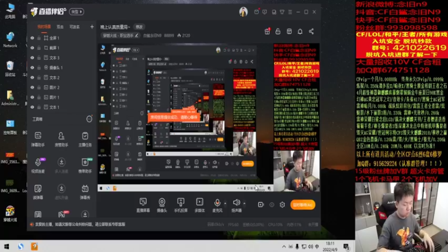Share the live room via share icon
This screenshot has width=448, height=252.
[x=311, y=31]
